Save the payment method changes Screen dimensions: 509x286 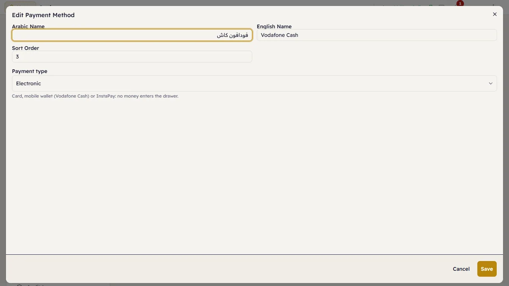coord(487,269)
